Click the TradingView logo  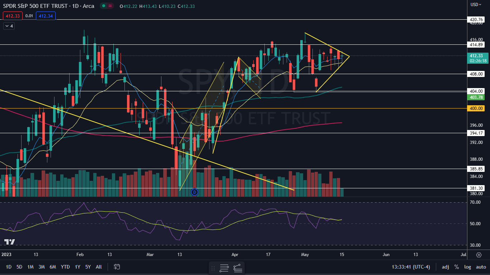point(10,242)
